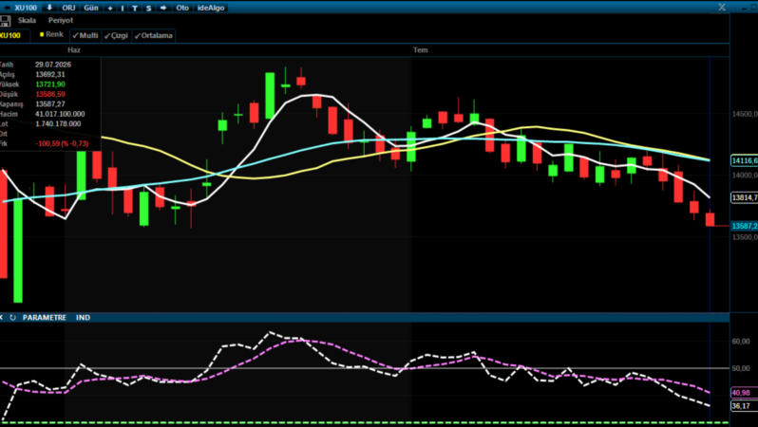Toggle the Çizgi checkbox
The width and height of the screenshot is (758, 427).
[x=116, y=35]
